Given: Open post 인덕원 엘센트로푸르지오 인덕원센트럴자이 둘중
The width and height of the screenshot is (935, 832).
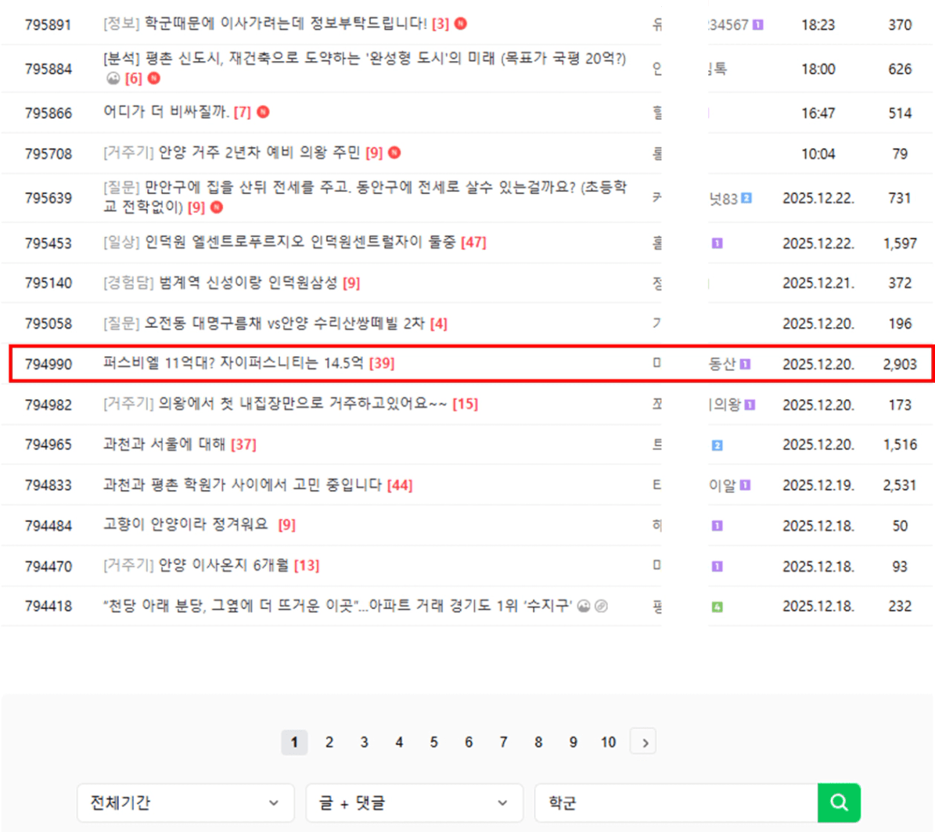Looking at the screenshot, I should 300,242.
